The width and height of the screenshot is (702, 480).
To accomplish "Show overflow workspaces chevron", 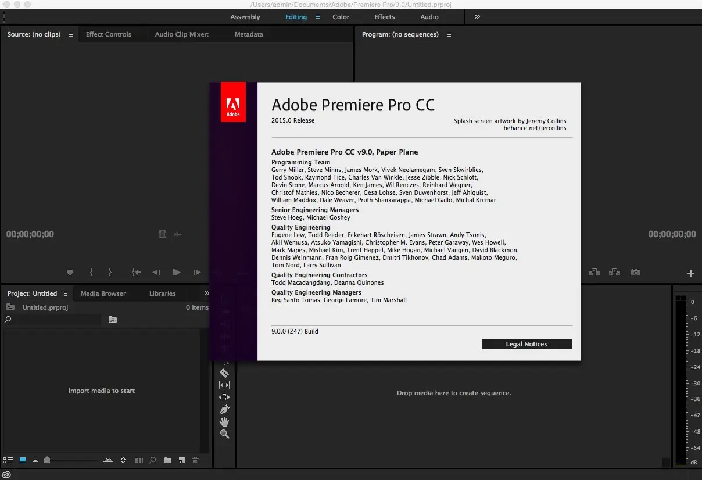I will pos(477,17).
